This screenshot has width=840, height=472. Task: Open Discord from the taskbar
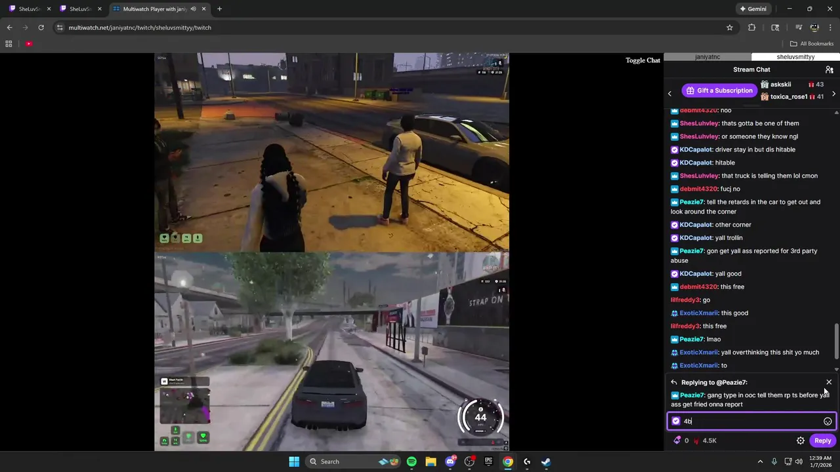pyautogui.click(x=450, y=462)
